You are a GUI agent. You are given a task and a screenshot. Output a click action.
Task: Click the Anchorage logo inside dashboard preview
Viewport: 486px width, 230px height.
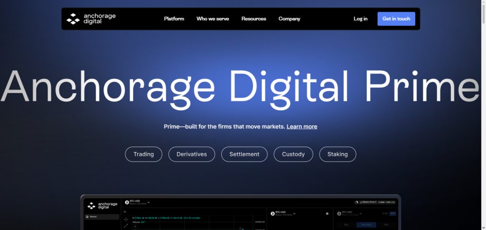click(103, 205)
